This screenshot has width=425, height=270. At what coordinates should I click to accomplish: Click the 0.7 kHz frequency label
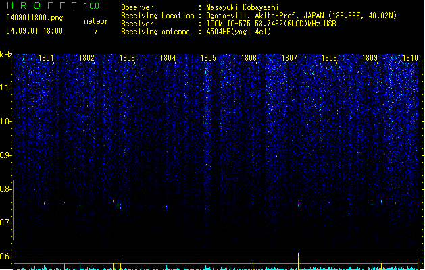tap(6, 223)
